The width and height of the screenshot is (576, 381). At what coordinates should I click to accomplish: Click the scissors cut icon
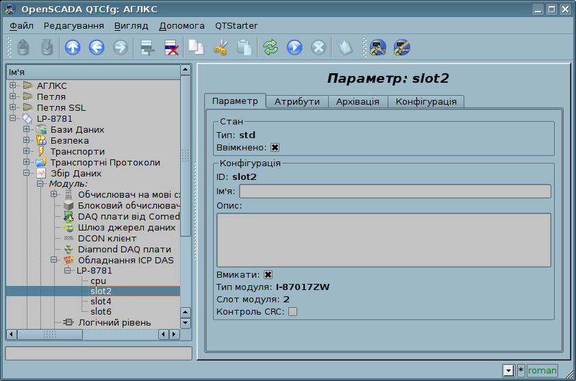pyautogui.click(x=221, y=47)
